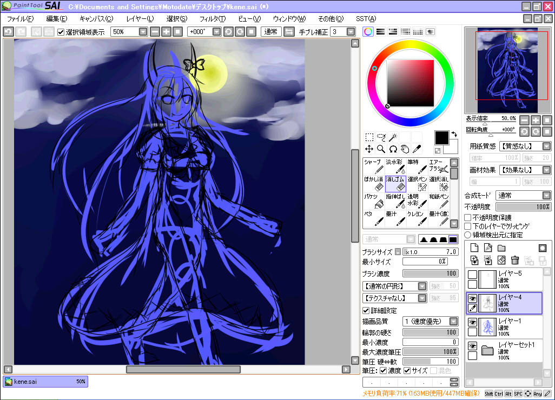Select the zoom magnifier tool
The height and width of the screenshot is (400, 555).
(x=381, y=149)
